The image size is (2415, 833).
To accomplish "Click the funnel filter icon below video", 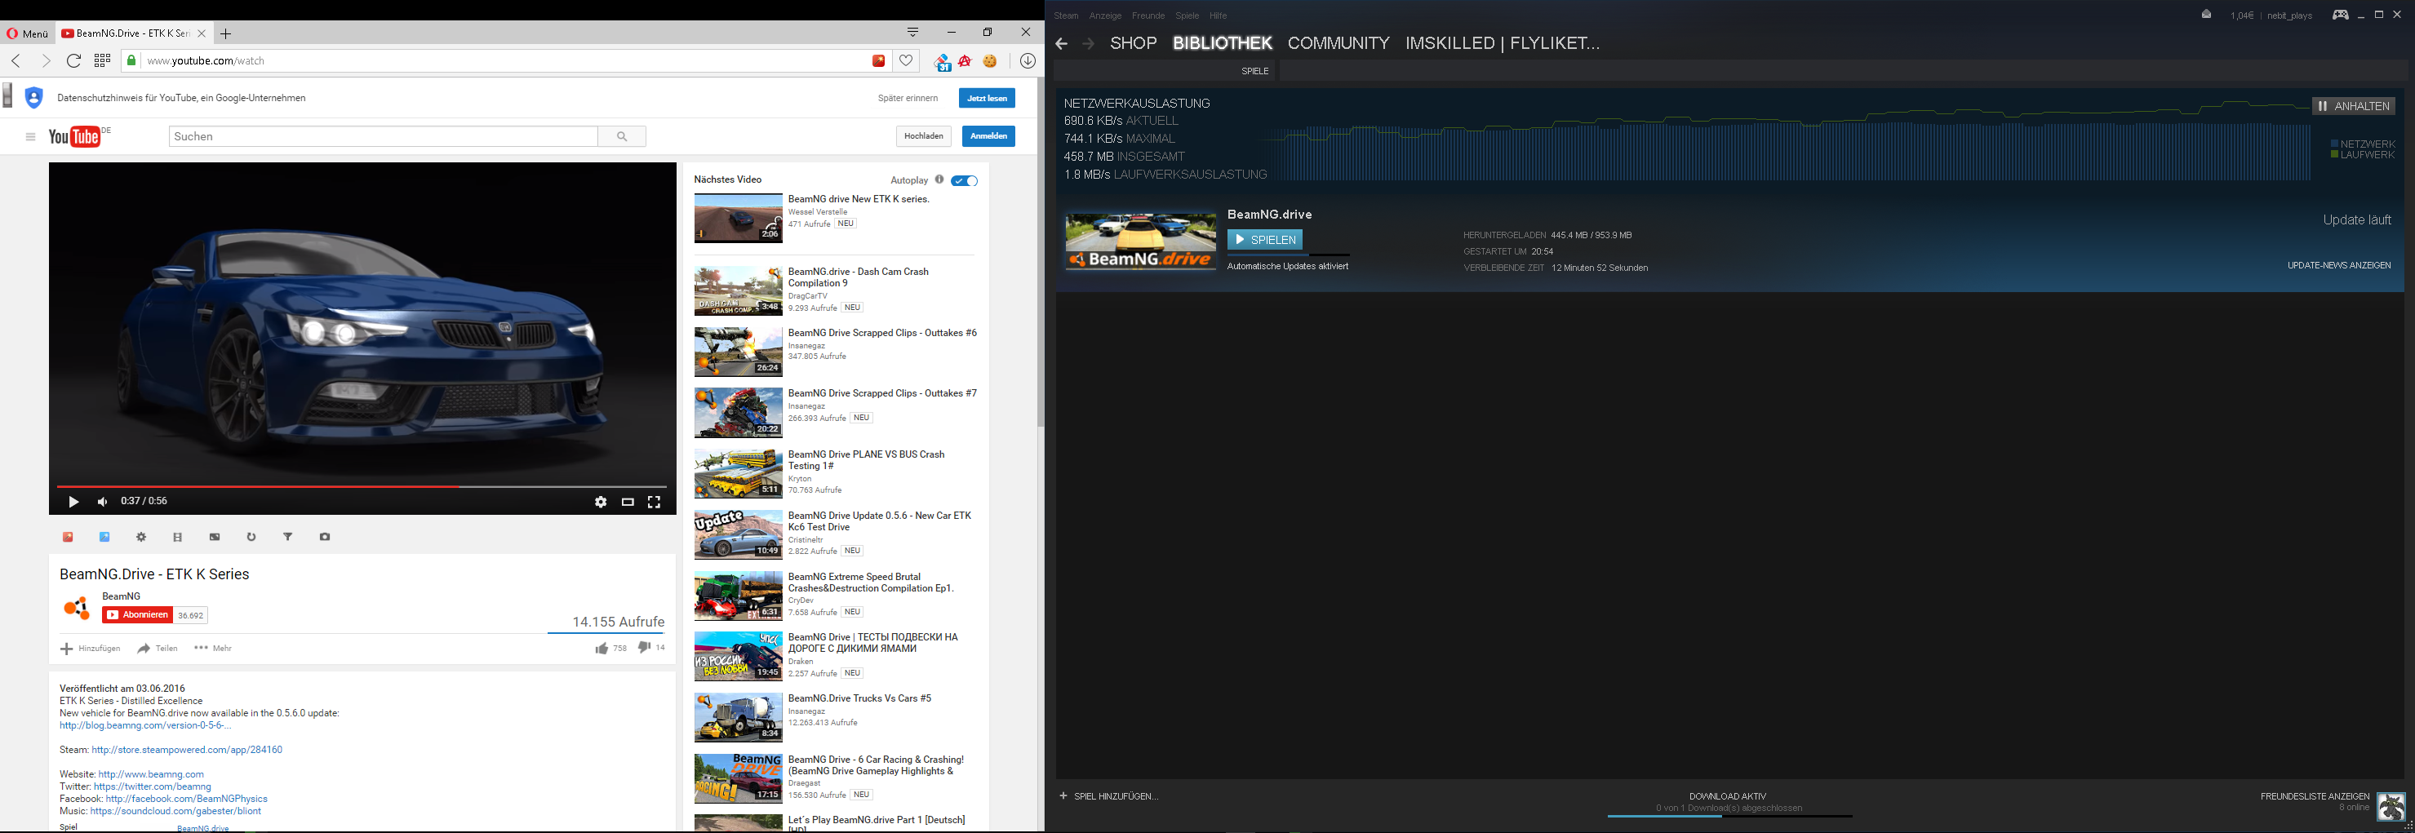I will tap(288, 537).
